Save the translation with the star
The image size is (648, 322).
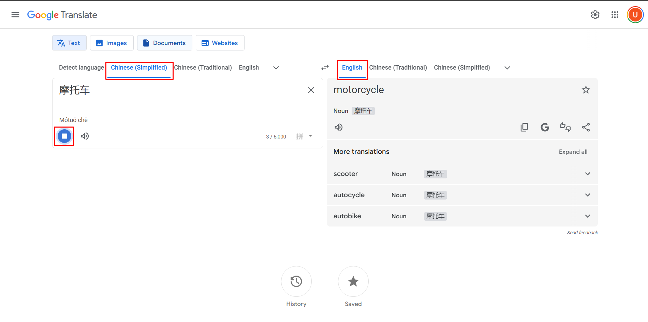(x=586, y=90)
